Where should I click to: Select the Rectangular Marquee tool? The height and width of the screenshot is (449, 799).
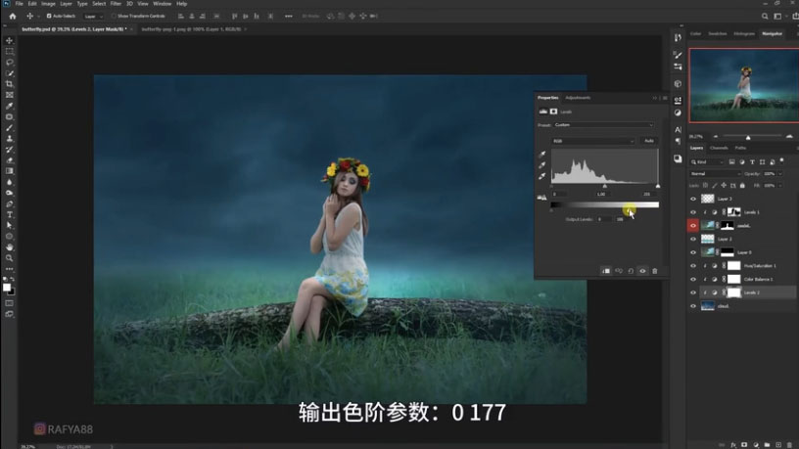click(9, 52)
